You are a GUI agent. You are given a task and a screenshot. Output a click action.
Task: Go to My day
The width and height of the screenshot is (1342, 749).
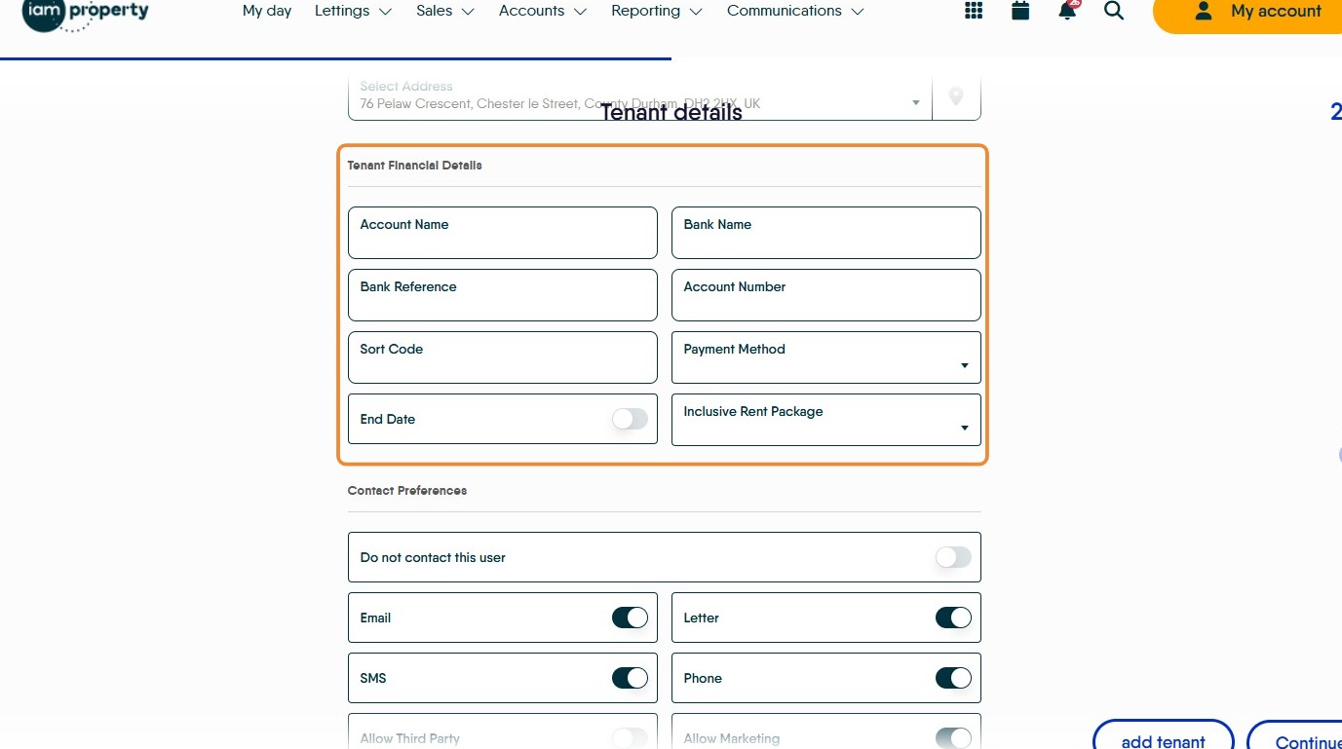point(267,11)
